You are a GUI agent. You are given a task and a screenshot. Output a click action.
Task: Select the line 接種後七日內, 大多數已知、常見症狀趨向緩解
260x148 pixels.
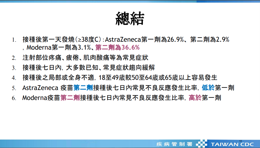click(x=89, y=68)
